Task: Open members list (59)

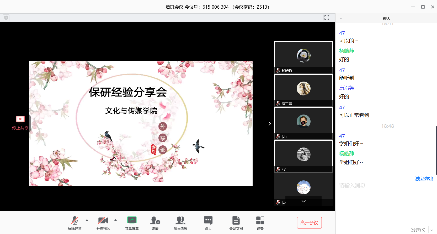Action: pyautogui.click(x=180, y=221)
